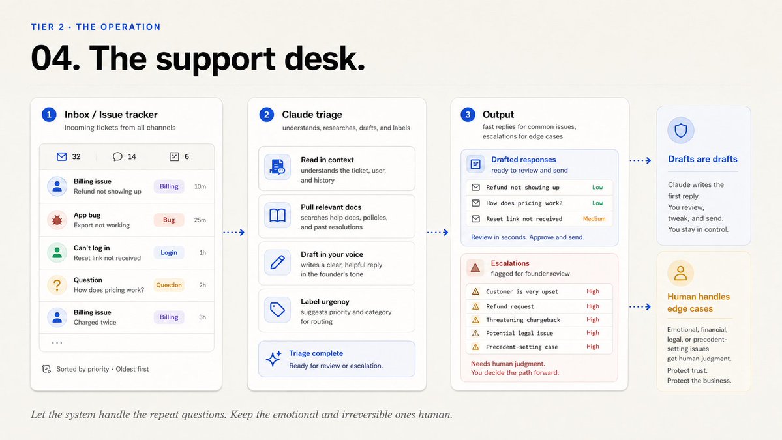
Task: Open the 'Threatening chargeback' escalation item
Action: point(539,320)
